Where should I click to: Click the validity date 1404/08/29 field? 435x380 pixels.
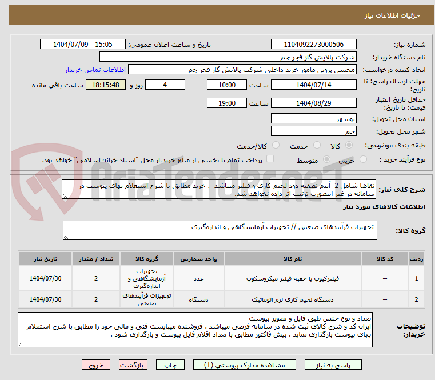coord(313,103)
